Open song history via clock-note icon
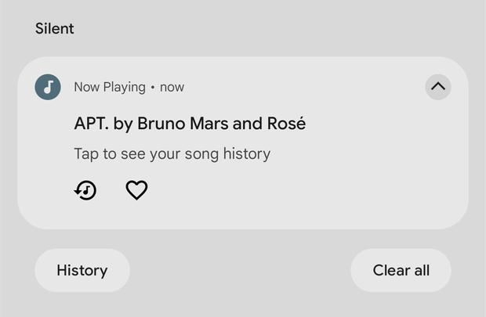Screen dimensions: 486x317 point(85,190)
